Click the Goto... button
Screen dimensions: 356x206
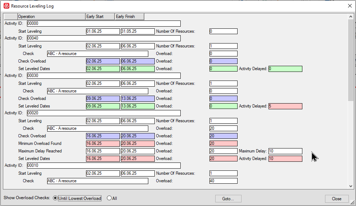[228, 199]
